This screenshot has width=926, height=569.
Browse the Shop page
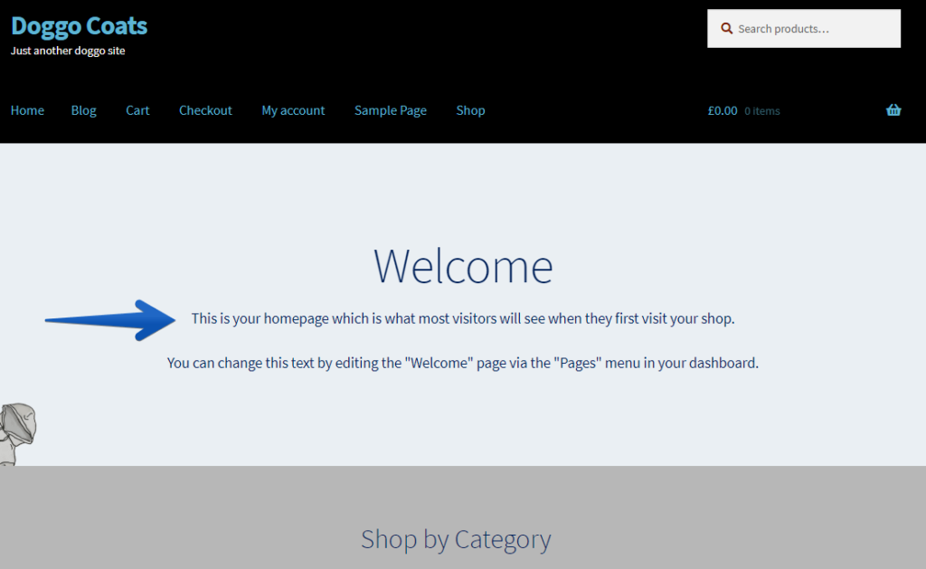point(470,109)
